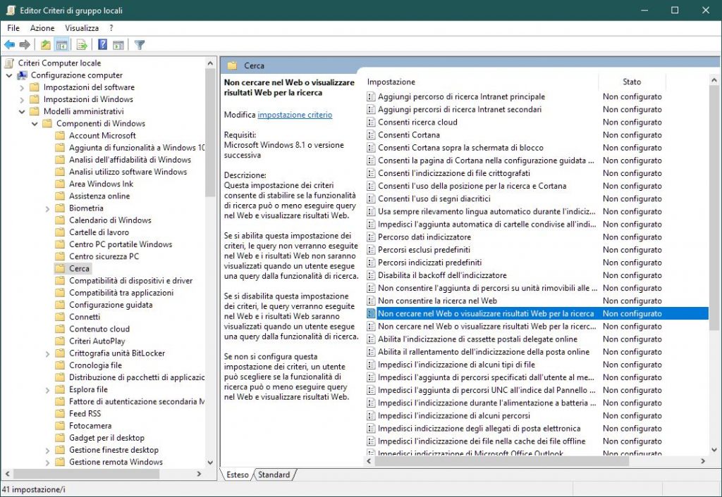Expand the Crittografia unità BitLocker node

47,353
